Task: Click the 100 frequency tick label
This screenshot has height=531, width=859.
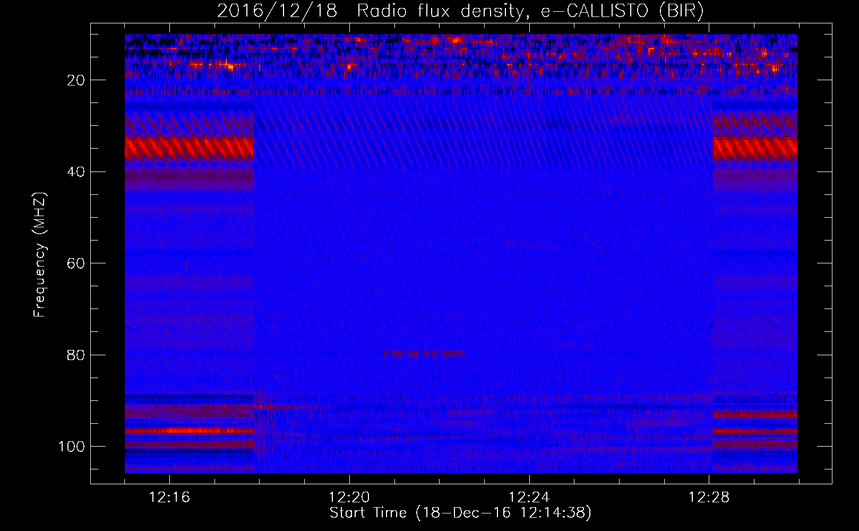Action: point(72,447)
